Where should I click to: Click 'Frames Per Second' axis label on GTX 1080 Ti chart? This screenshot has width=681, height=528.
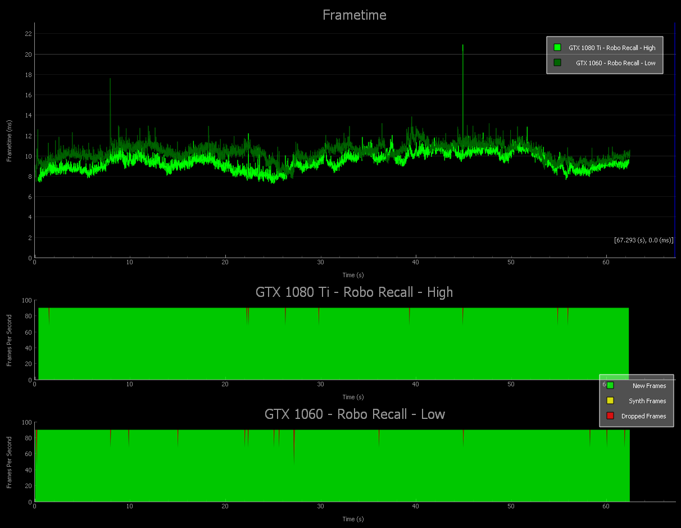pyautogui.click(x=10, y=341)
